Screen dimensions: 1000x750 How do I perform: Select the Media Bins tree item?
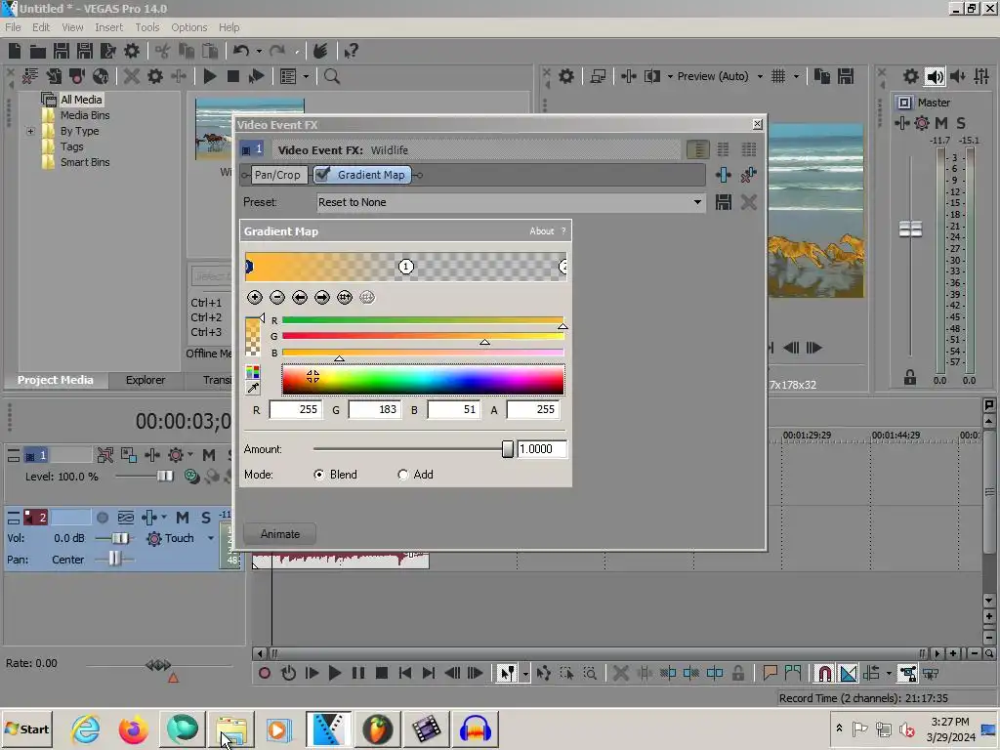pyautogui.click(x=85, y=115)
